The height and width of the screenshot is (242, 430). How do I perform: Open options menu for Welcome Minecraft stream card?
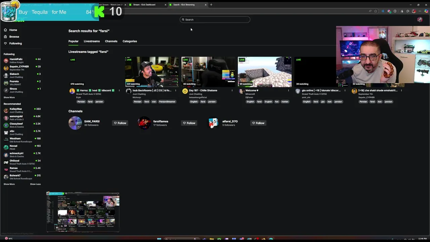(288, 90)
